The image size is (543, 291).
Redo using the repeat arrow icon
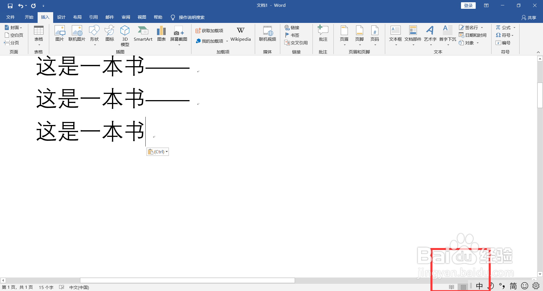click(33, 6)
